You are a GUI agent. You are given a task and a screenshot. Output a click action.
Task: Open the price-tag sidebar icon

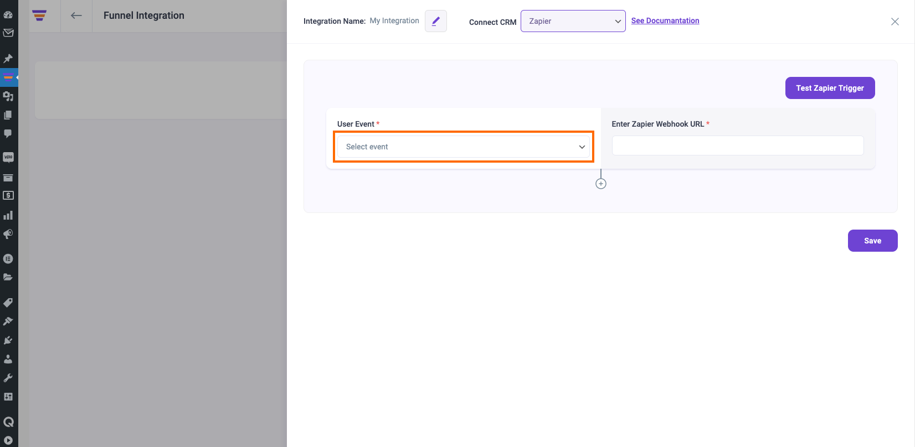[8, 303]
